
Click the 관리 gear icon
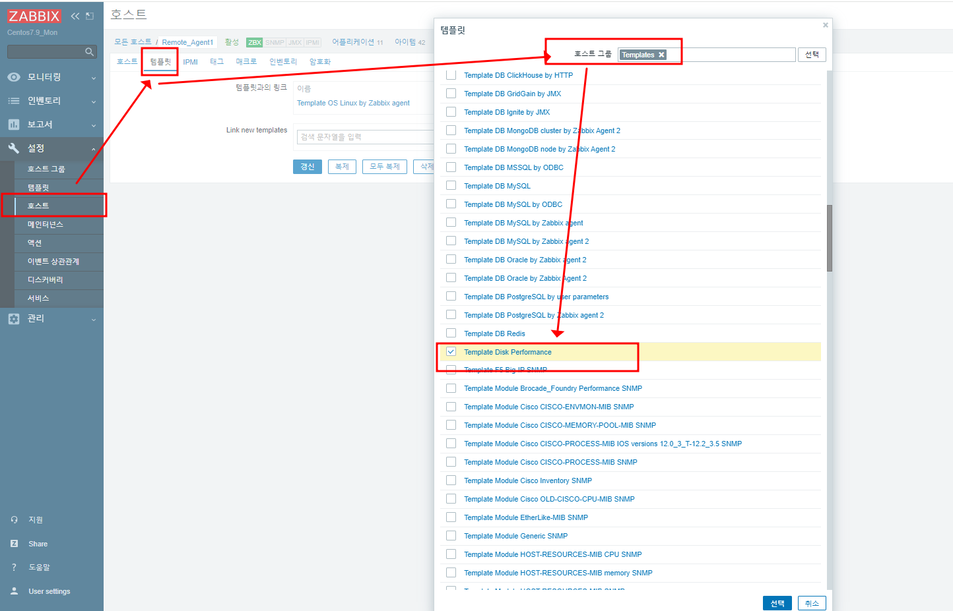pos(14,318)
